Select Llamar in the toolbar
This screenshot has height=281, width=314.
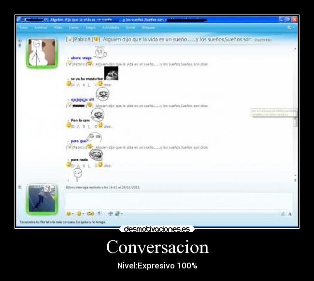[x=73, y=28]
